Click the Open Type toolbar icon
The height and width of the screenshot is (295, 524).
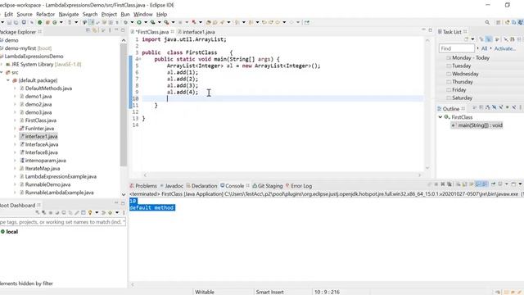208,22
